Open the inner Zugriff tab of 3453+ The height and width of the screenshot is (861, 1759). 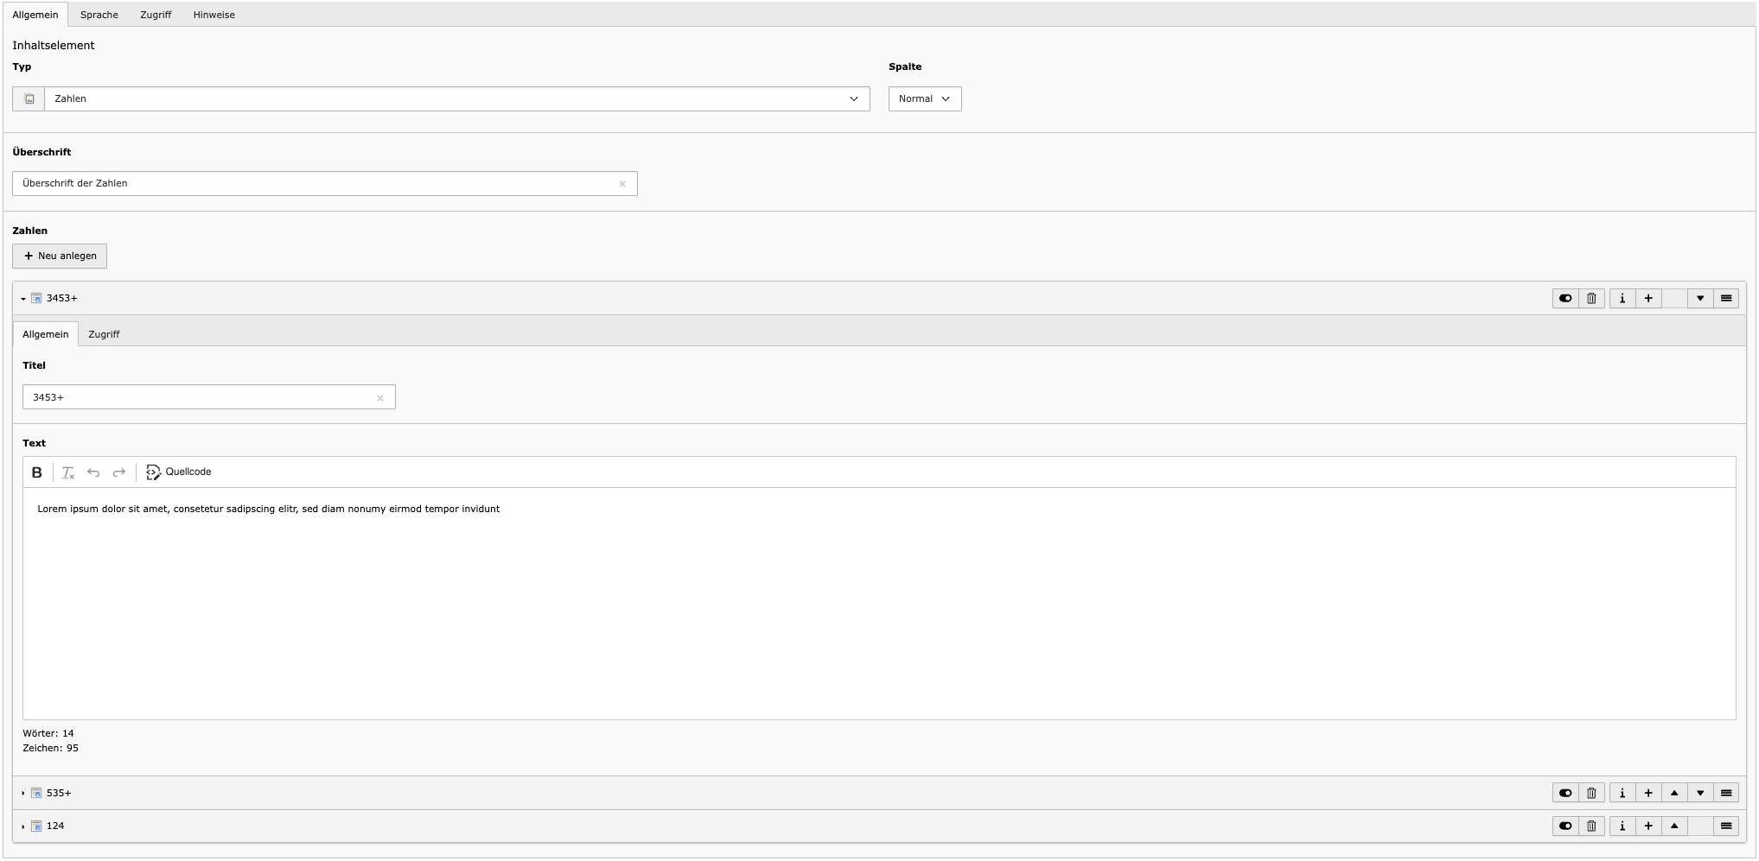pos(104,334)
